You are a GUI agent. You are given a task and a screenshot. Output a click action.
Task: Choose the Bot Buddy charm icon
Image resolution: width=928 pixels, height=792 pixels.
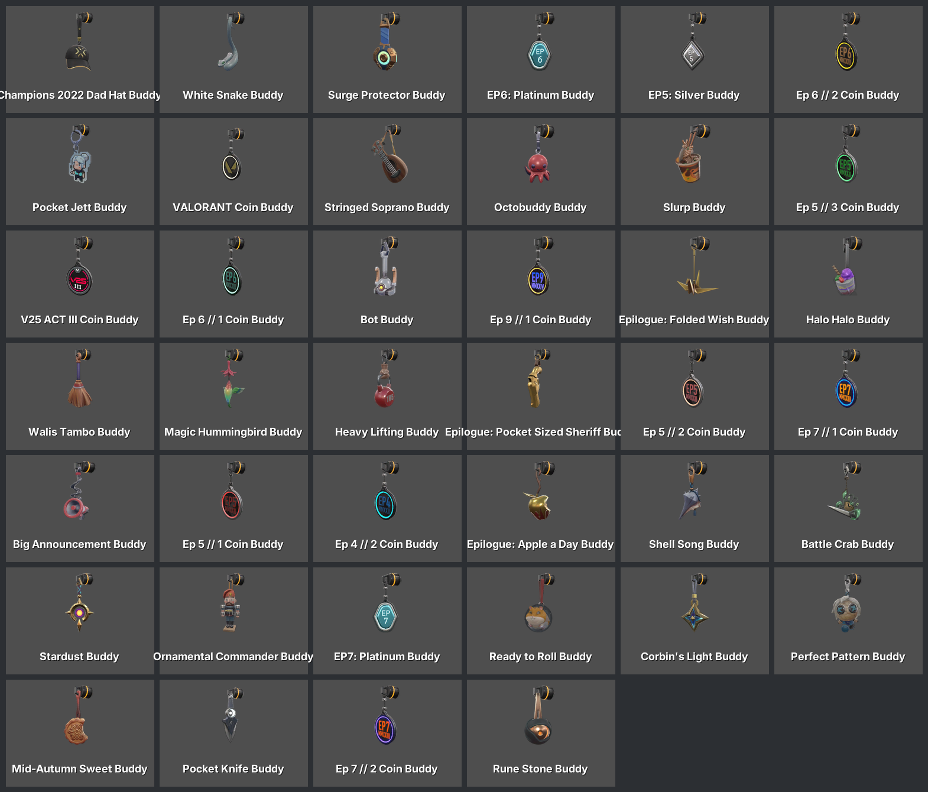[x=386, y=266]
